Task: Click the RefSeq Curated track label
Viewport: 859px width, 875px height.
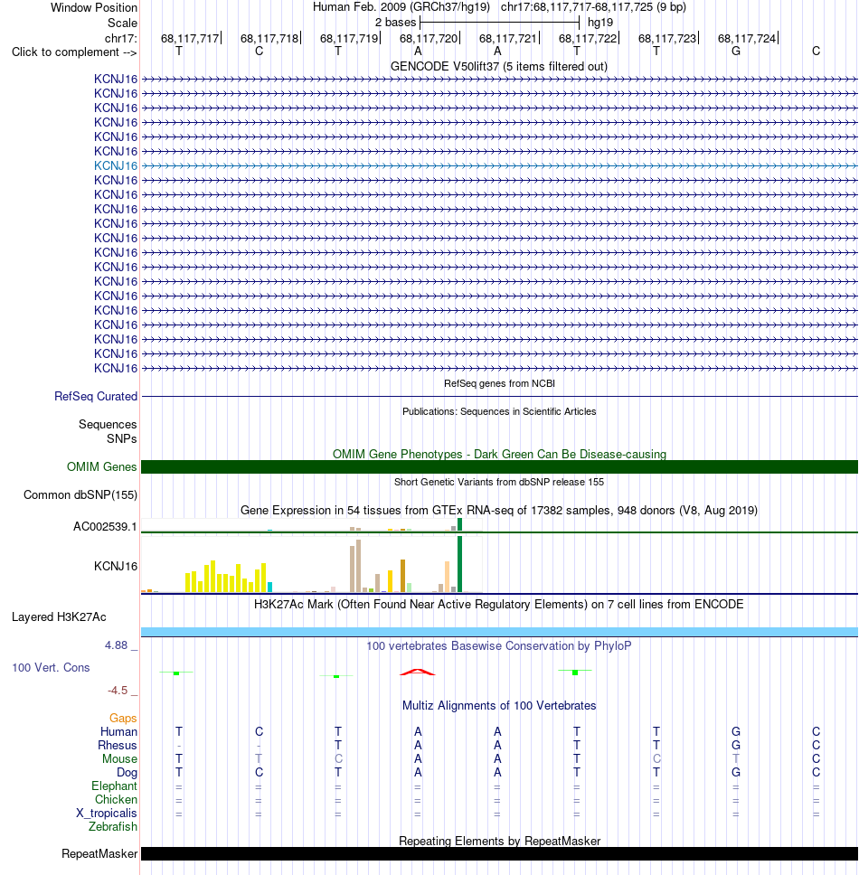Action: pyautogui.click(x=96, y=396)
